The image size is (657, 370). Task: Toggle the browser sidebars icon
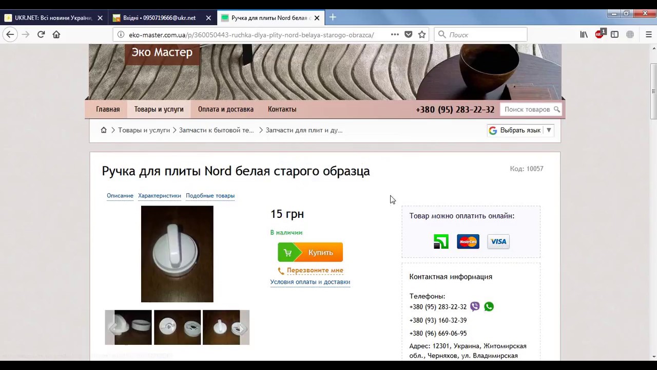(x=614, y=34)
